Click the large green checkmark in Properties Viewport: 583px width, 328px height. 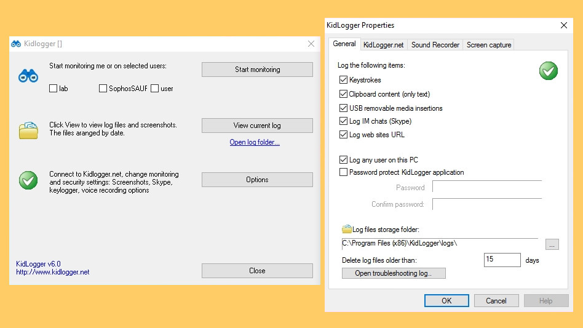pos(548,71)
